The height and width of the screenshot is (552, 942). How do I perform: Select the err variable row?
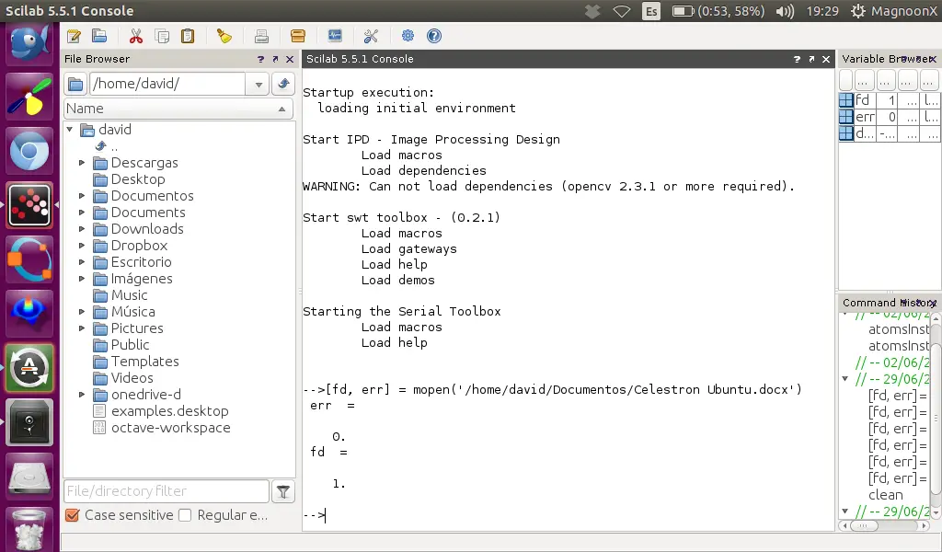pos(889,117)
